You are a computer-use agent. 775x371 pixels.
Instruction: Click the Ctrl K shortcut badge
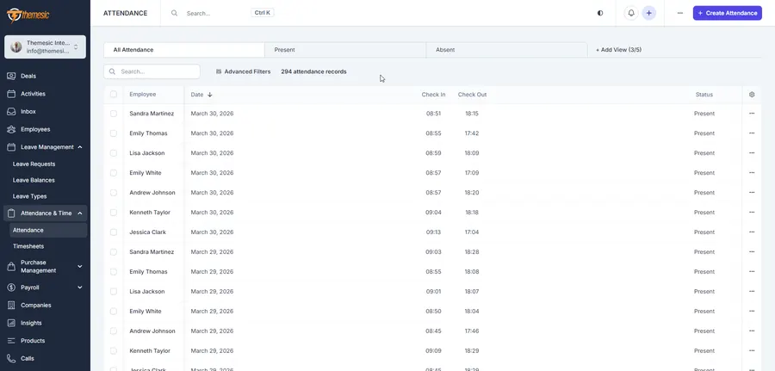pos(263,13)
